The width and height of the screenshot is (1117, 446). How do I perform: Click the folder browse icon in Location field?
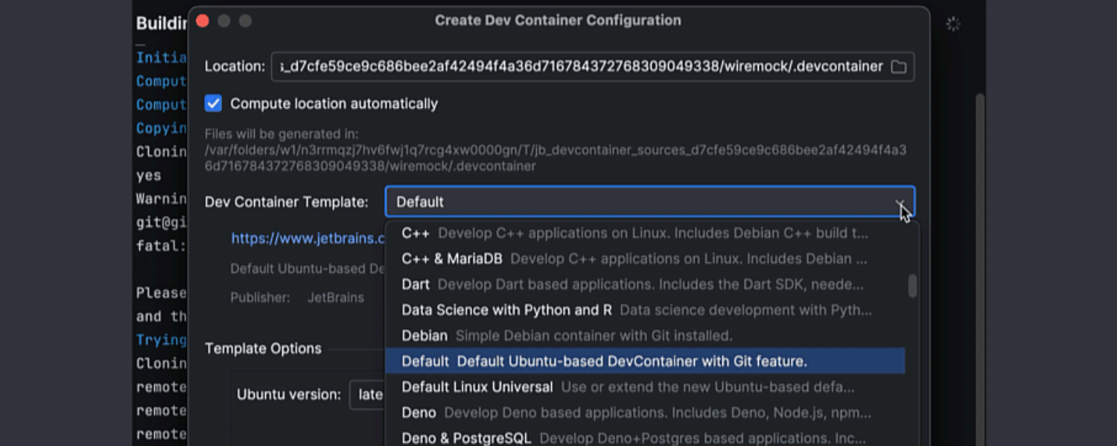(x=899, y=67)
